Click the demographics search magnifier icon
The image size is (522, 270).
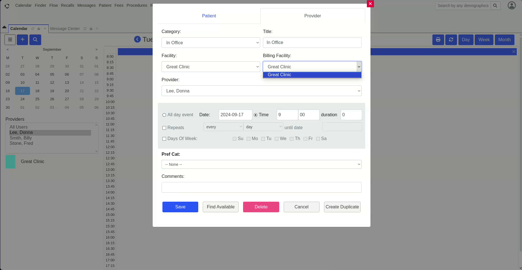(495, 6)
